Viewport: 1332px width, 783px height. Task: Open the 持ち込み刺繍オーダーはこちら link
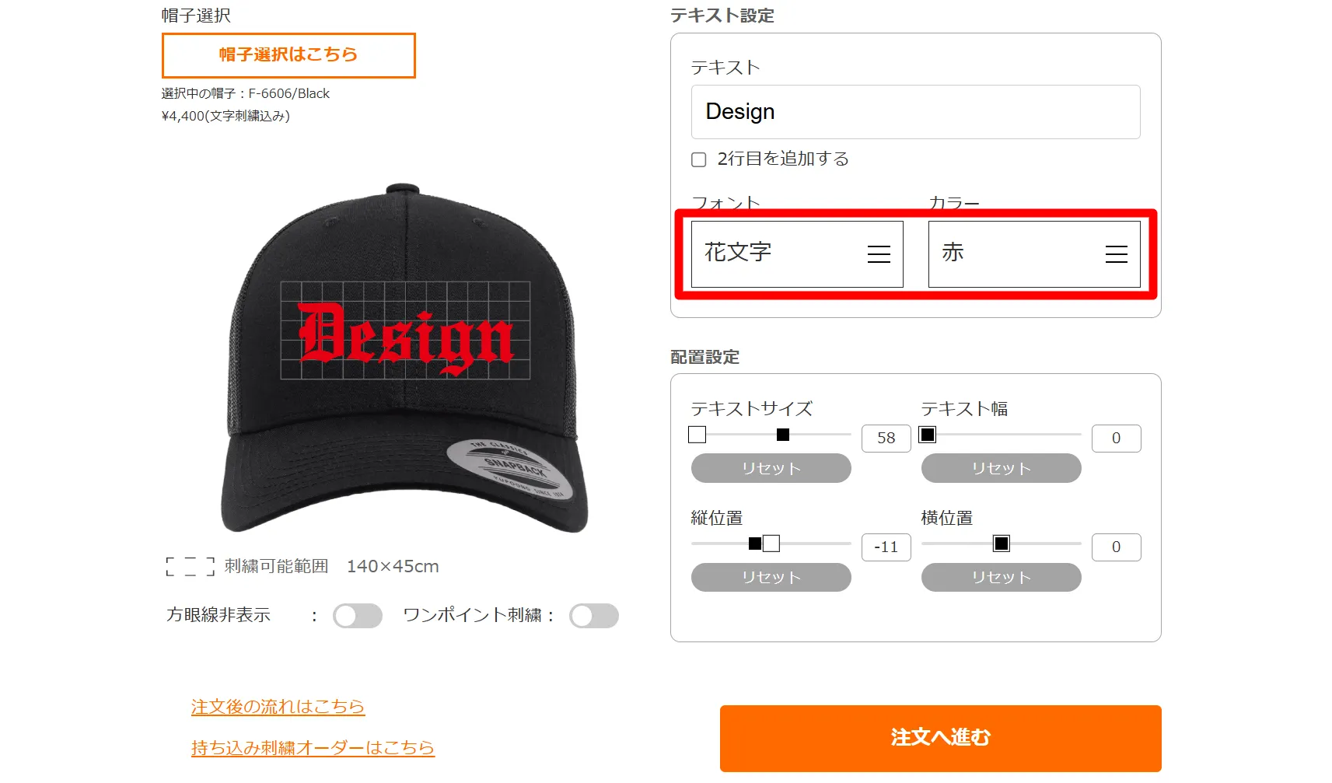(x=313, y=748)
